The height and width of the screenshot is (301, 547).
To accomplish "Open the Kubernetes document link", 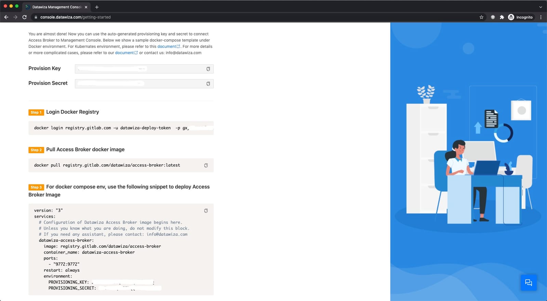I will point(169,46).
